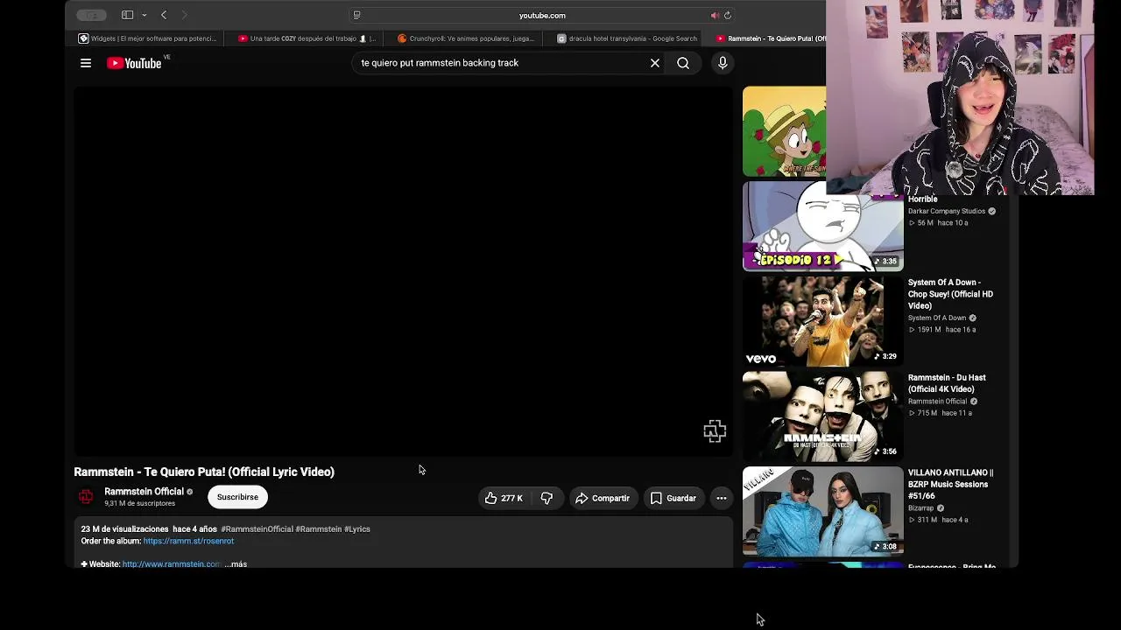Open the Chop Suey! video thumbnail

coord(823,321)
